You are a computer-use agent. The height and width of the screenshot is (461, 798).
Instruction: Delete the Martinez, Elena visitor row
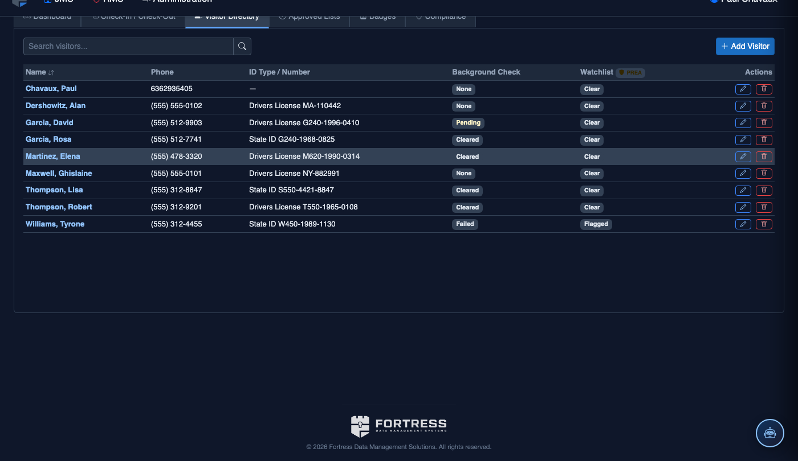[764, 157]
